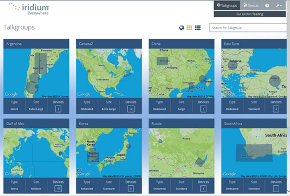
Task: Open the Argentina devices count box
Action: pyautogui.click(x=58, y=109)
